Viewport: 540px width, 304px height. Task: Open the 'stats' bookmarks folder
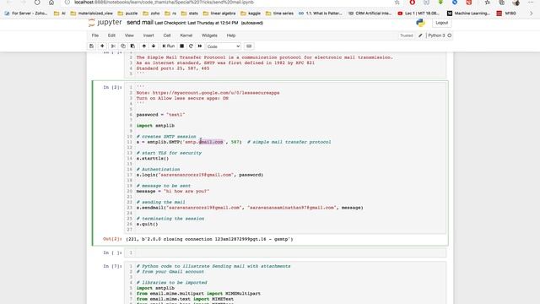[x=189, y=14]
